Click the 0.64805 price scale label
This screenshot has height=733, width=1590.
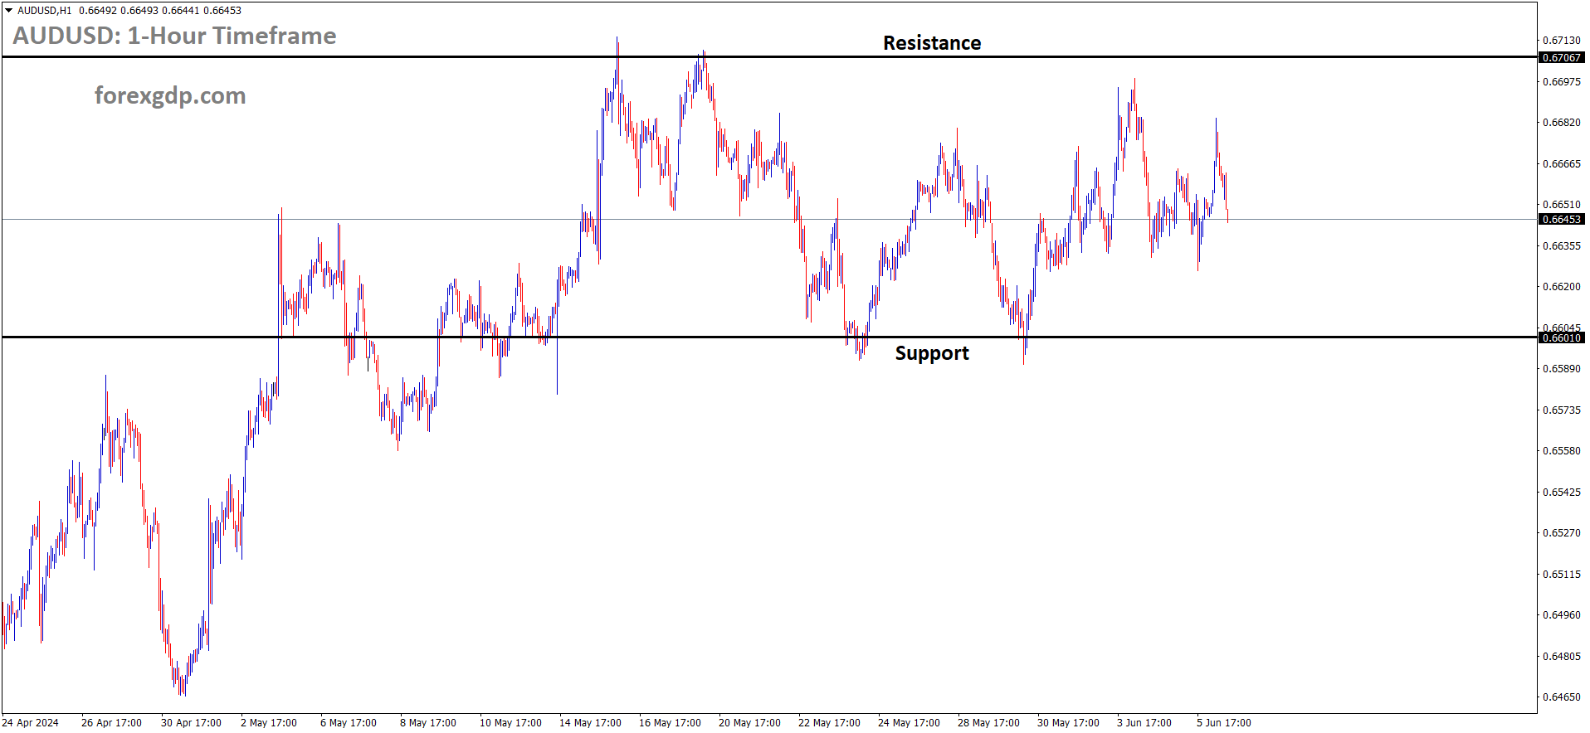point(1561,656)
